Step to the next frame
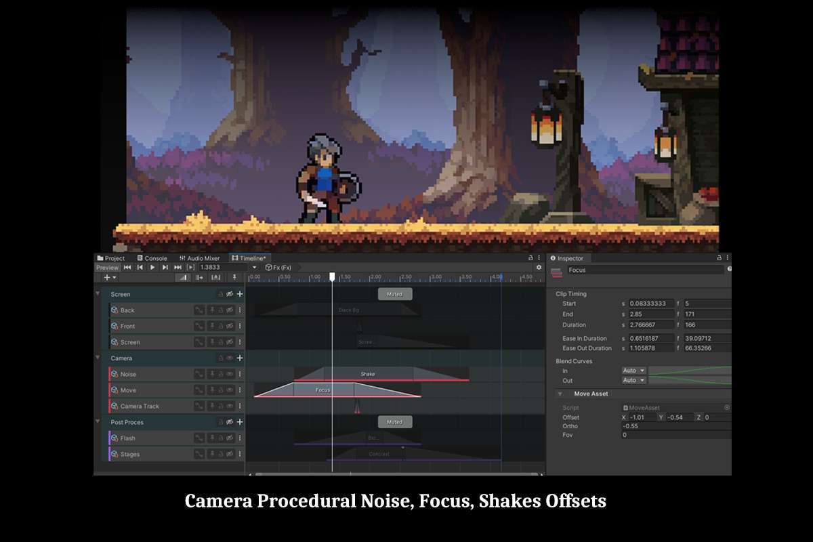Viewport: 813px width, 542px height. pos(165,268)
